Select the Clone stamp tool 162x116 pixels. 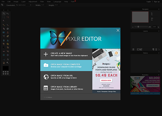[x=8, y=32]
